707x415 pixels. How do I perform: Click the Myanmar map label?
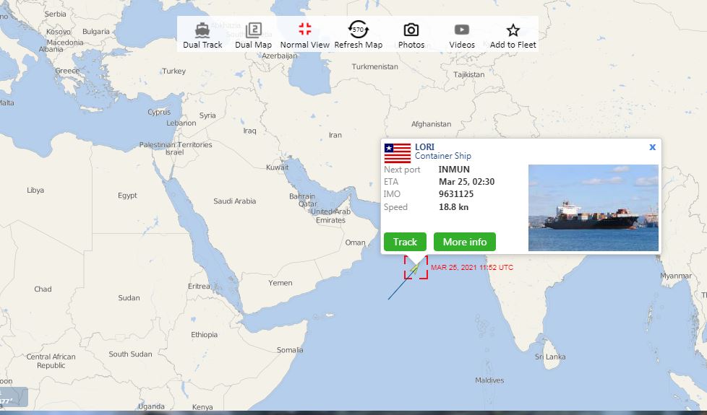coord(675,276)
